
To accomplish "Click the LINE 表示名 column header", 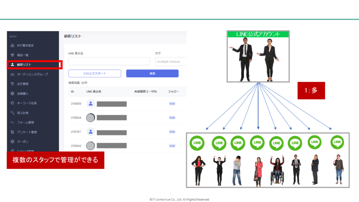I will coord(94,92).
